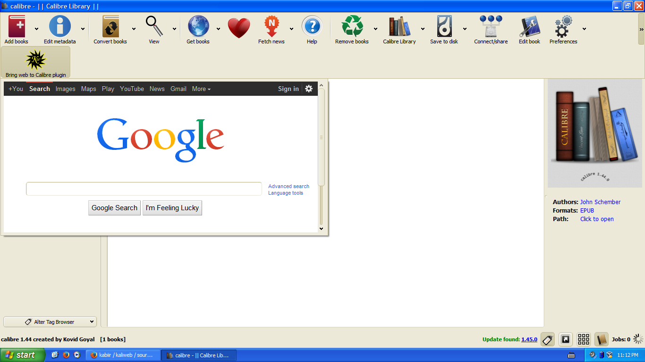Viewport: 645px width, 362px height.
Task: Open Firefox from the quick launch bar
Action: [x=66, y=355]
